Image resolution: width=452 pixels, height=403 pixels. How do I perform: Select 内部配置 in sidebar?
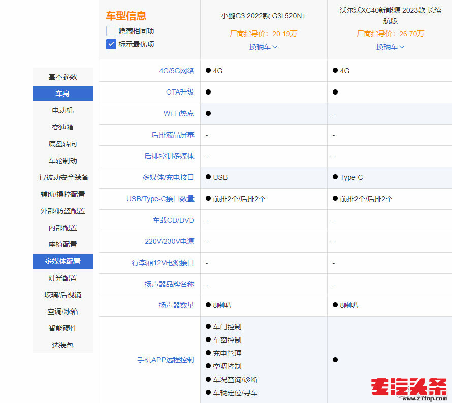pyautogui.click(x=63, y=228)
